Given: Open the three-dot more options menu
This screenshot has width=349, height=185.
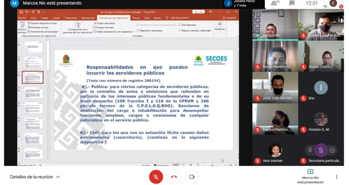Looking at the screenshot, I should [x=336, y=177].
